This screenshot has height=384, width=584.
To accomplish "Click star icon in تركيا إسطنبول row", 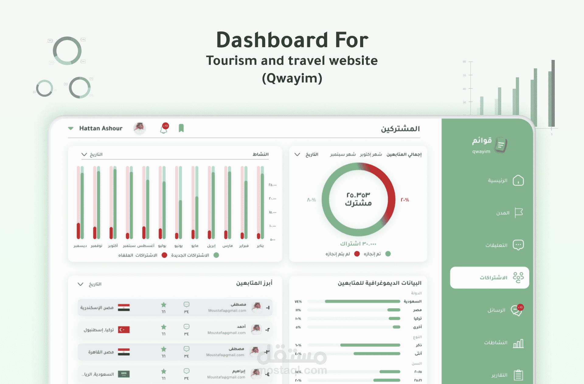I will pyautogui.click(x=164, y=327).
